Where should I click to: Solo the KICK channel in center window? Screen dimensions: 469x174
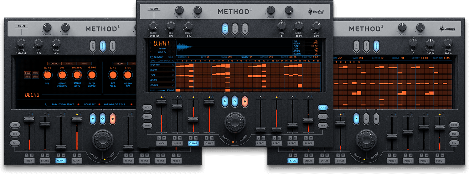click(x=159, y=138)
